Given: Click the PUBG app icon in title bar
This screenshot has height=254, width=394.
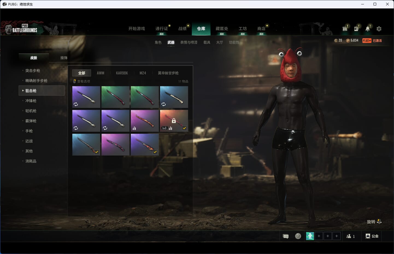Looking at the screenshot, I should pyautogui.click(x=4, y=4).
